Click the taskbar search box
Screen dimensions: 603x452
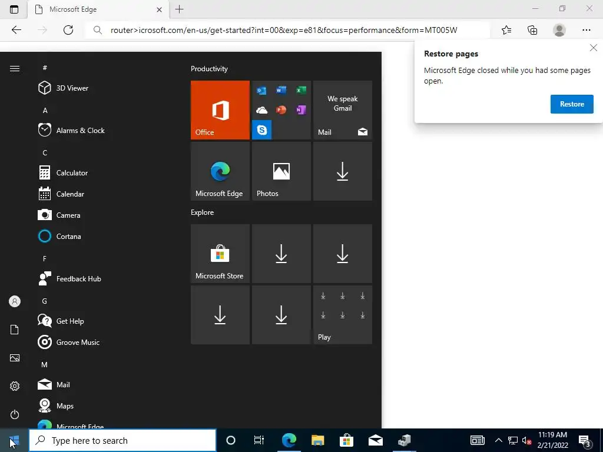click(x=122, y=440)
